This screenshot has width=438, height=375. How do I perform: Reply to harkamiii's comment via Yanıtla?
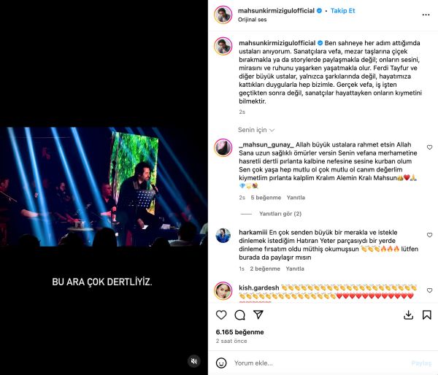click(295, 268)
